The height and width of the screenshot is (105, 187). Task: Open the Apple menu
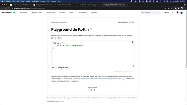[x=3, y=1]
